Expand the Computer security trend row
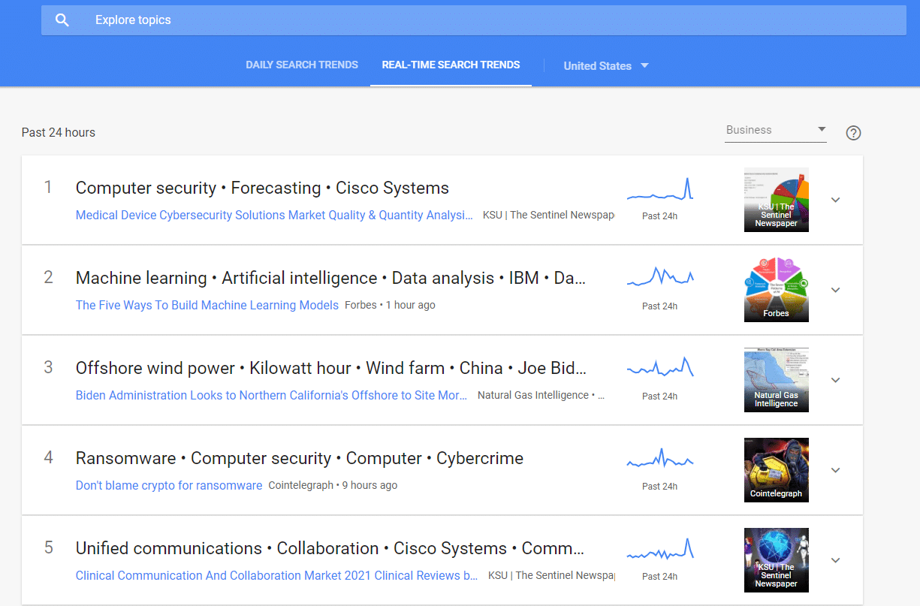Image resolution: width=920 pixels, height=606 pixels. (835, 200)
